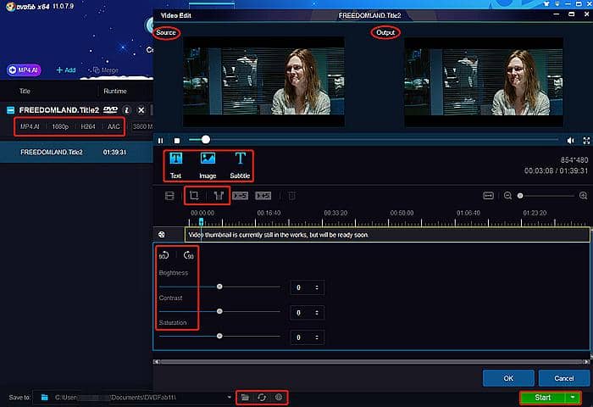Expand the Start button dropdown arrow

pos(573,398)
